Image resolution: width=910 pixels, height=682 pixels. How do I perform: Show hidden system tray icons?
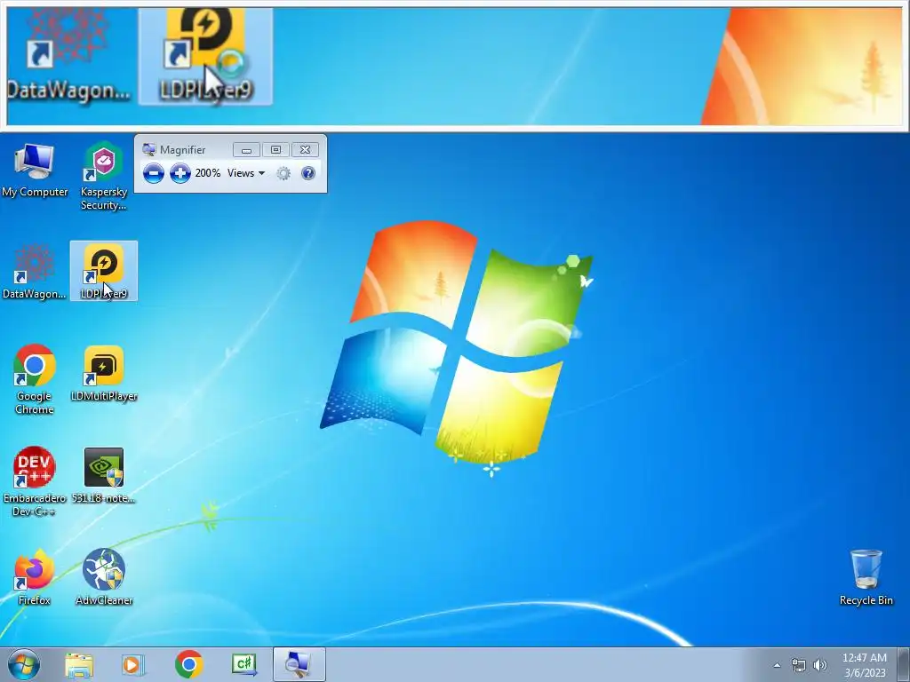coord(777,665)
